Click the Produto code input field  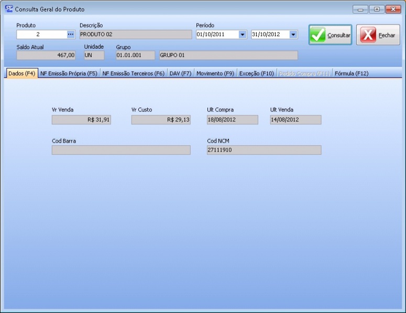(41, 34)
